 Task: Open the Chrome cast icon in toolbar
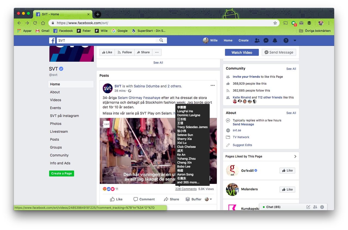coord(285,23)
